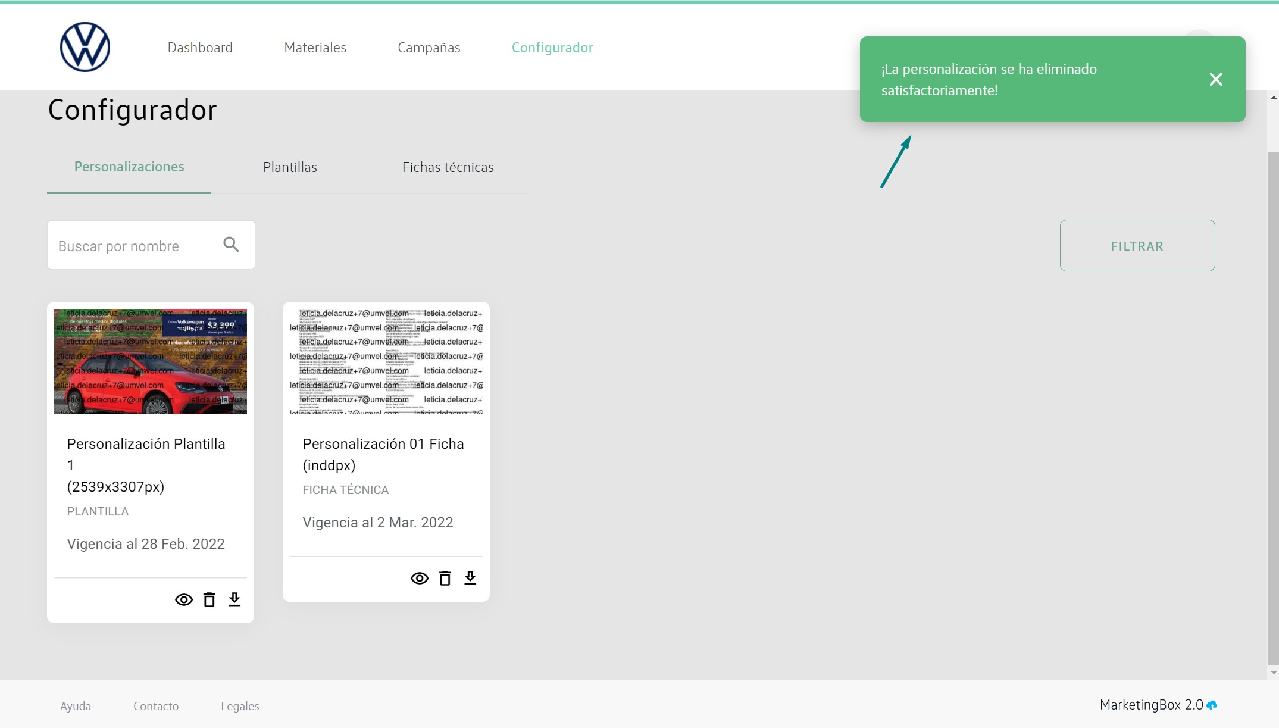Download Personalización 01 Ficha
Image resolution: width=1279 pixels, height=728 pixels.
[470, 578]
